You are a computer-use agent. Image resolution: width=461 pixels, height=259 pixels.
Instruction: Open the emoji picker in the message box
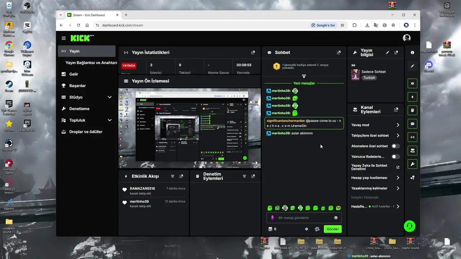336,218
